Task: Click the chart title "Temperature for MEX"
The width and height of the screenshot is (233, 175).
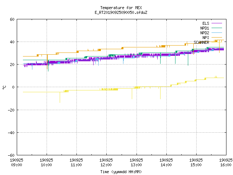Action: [121, 8]
